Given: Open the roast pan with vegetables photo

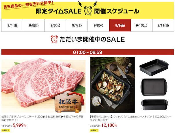Looking at the screenshot, I should coord(112,85).
